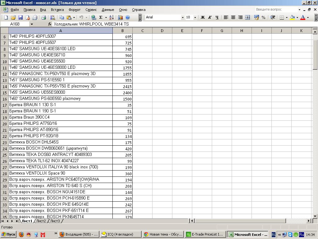The image size is (318, 239).
Task: Apply percent style format
Action: point(263,17)
